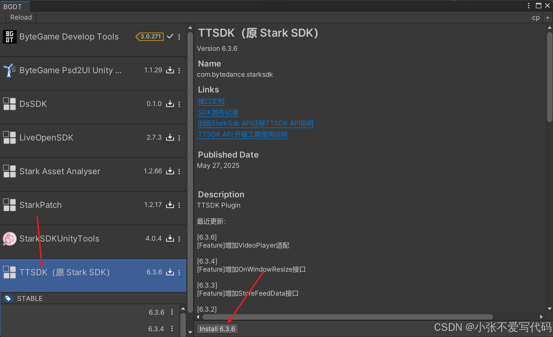Click the Install 6.3.6 button
Image resolution: width=553 pixels, height=337 pixels.
pos(217,329)
